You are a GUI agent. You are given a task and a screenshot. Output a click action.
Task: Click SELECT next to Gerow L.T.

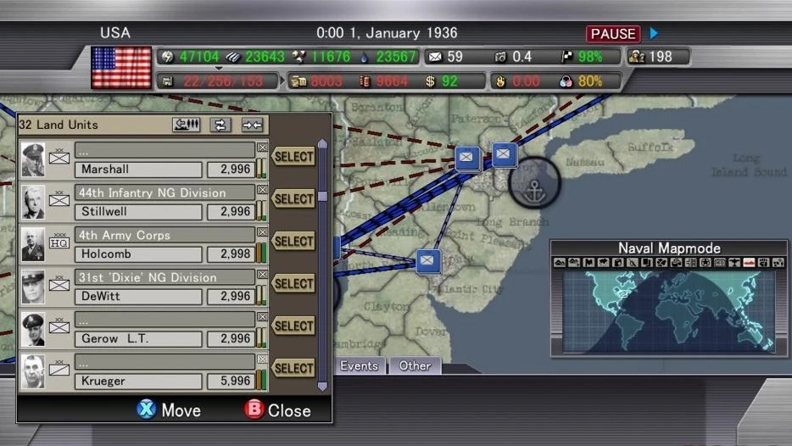[x=294, y=326]
